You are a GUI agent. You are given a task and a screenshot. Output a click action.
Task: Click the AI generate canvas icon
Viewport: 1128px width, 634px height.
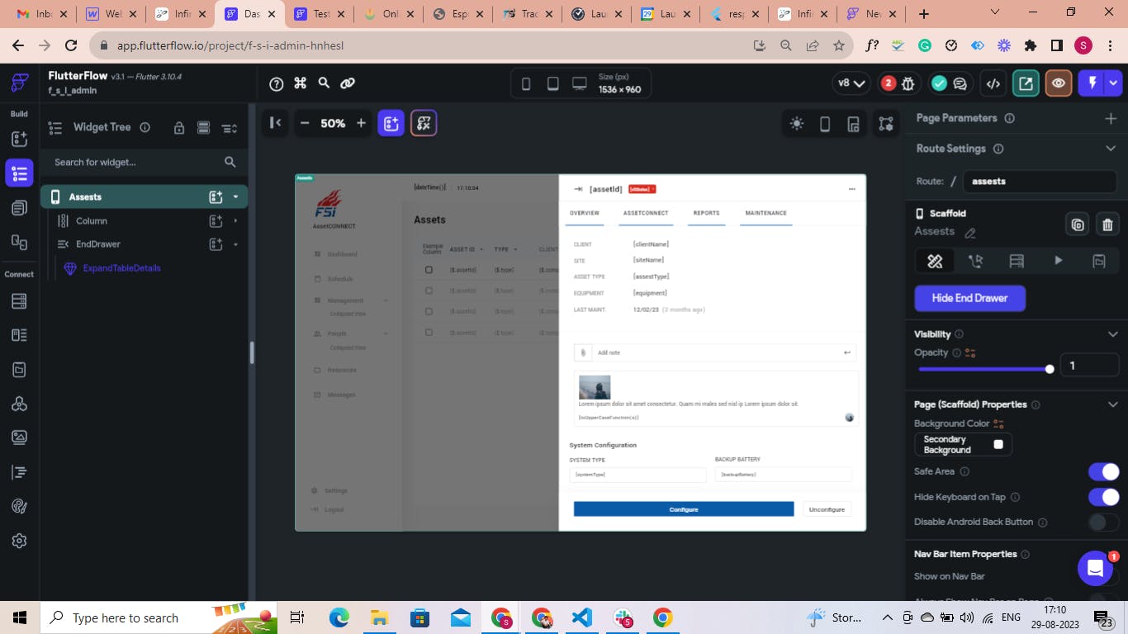(x=424, y=123)
